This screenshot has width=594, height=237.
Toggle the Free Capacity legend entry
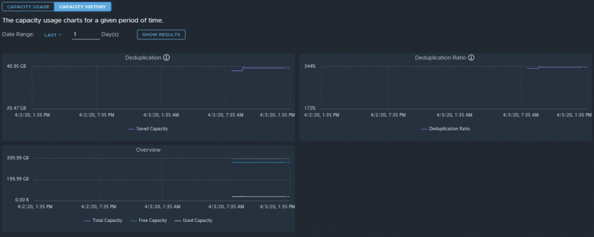148,220
